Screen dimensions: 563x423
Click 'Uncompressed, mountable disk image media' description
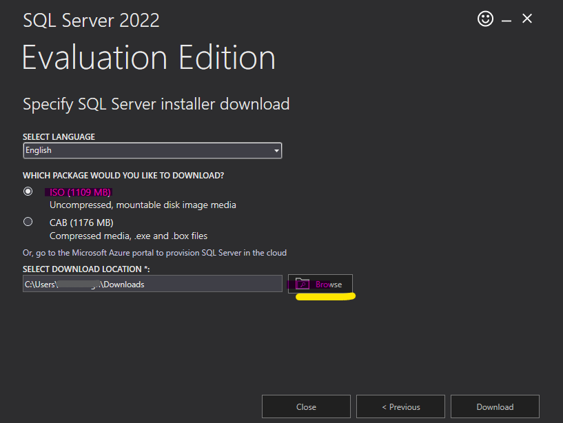point(143,205)
